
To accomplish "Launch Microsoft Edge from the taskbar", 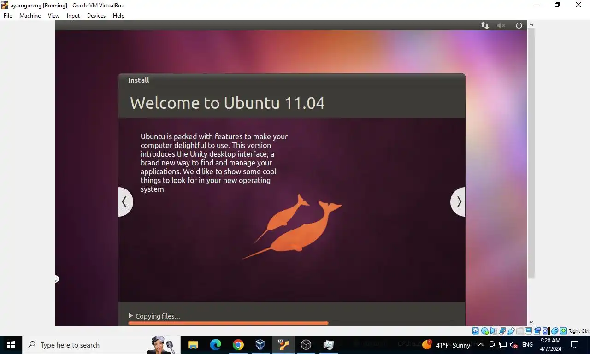I will [215, 345].
